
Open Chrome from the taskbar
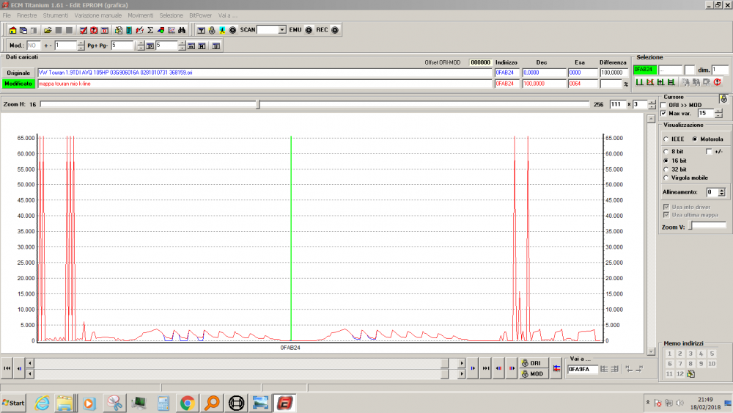click(x=187, y=403)
